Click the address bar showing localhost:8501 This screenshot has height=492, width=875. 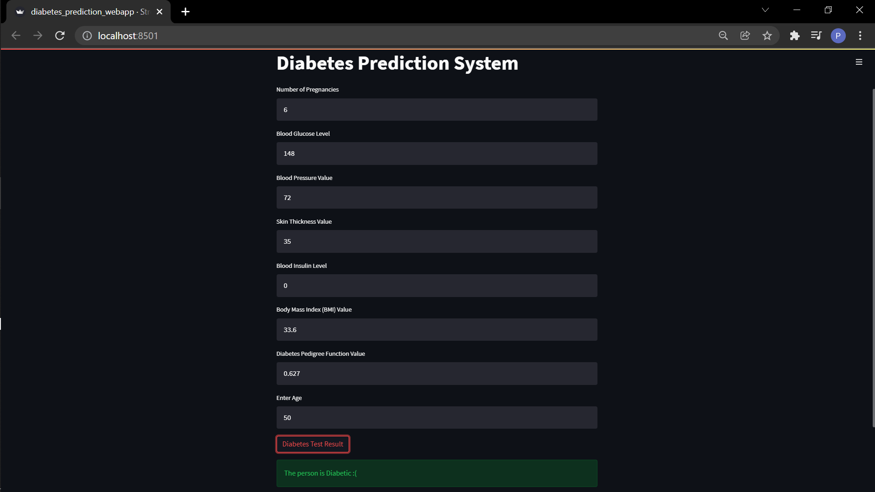128,36
